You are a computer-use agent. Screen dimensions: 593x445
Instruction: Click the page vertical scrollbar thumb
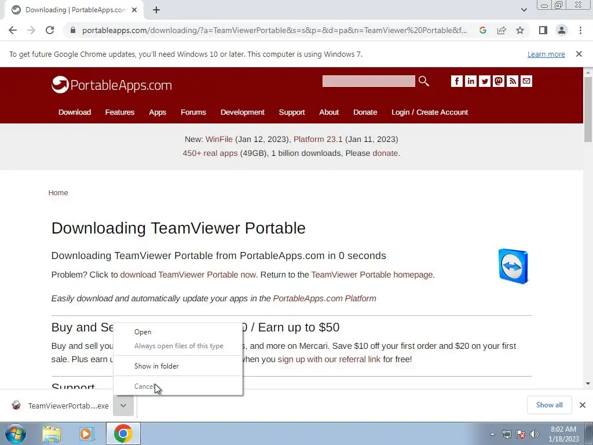coord(588,110)
